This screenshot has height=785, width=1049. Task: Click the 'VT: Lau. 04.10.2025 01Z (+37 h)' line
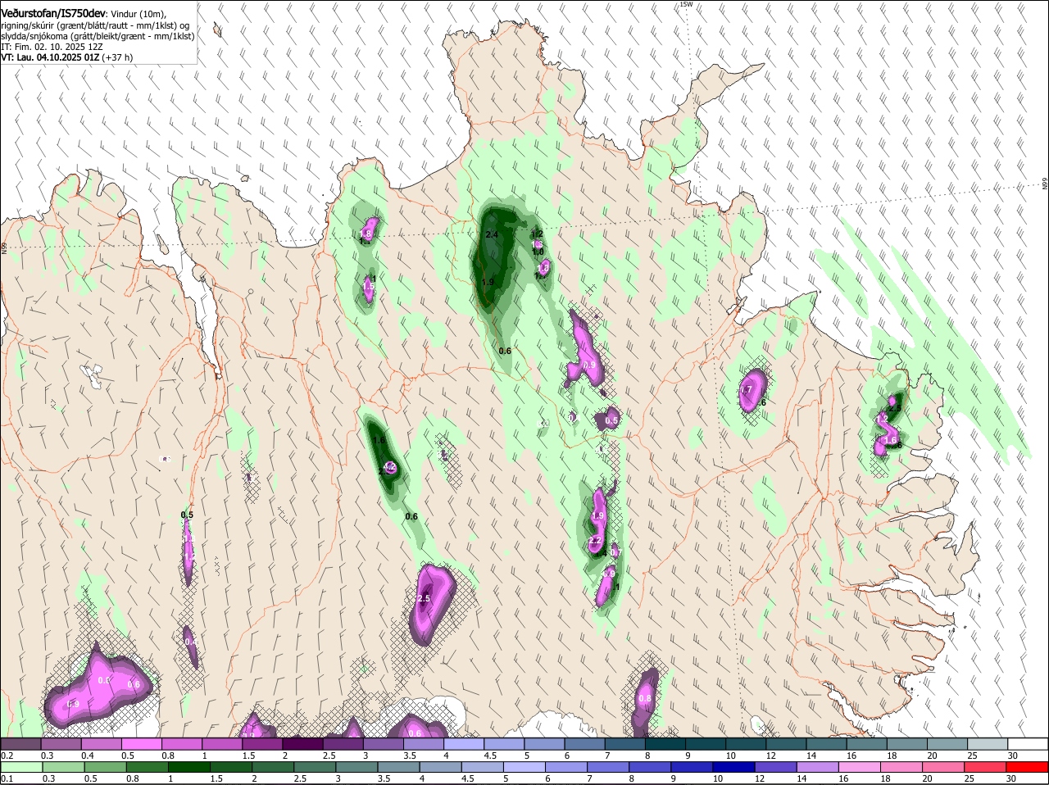[67, 58]
